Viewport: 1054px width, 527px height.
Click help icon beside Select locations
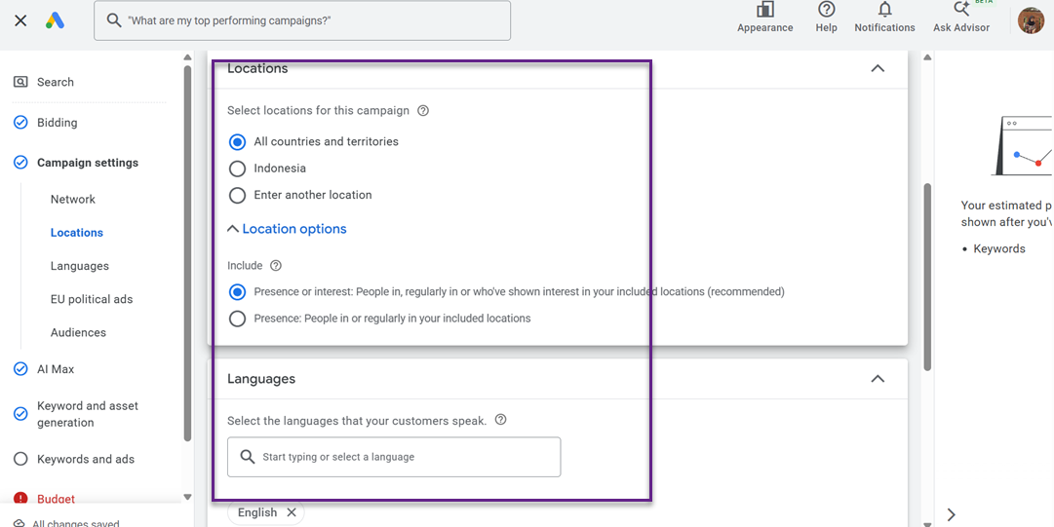coord(423,111)
